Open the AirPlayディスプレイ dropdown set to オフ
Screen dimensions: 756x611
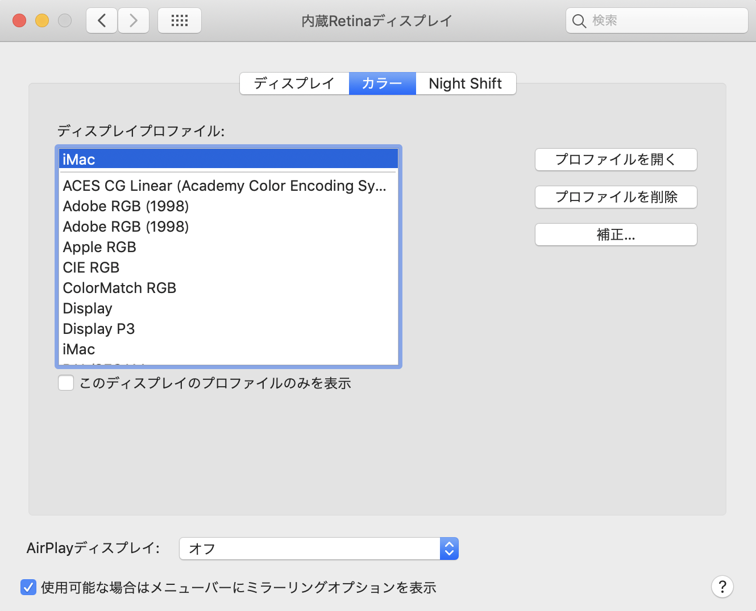319,549
